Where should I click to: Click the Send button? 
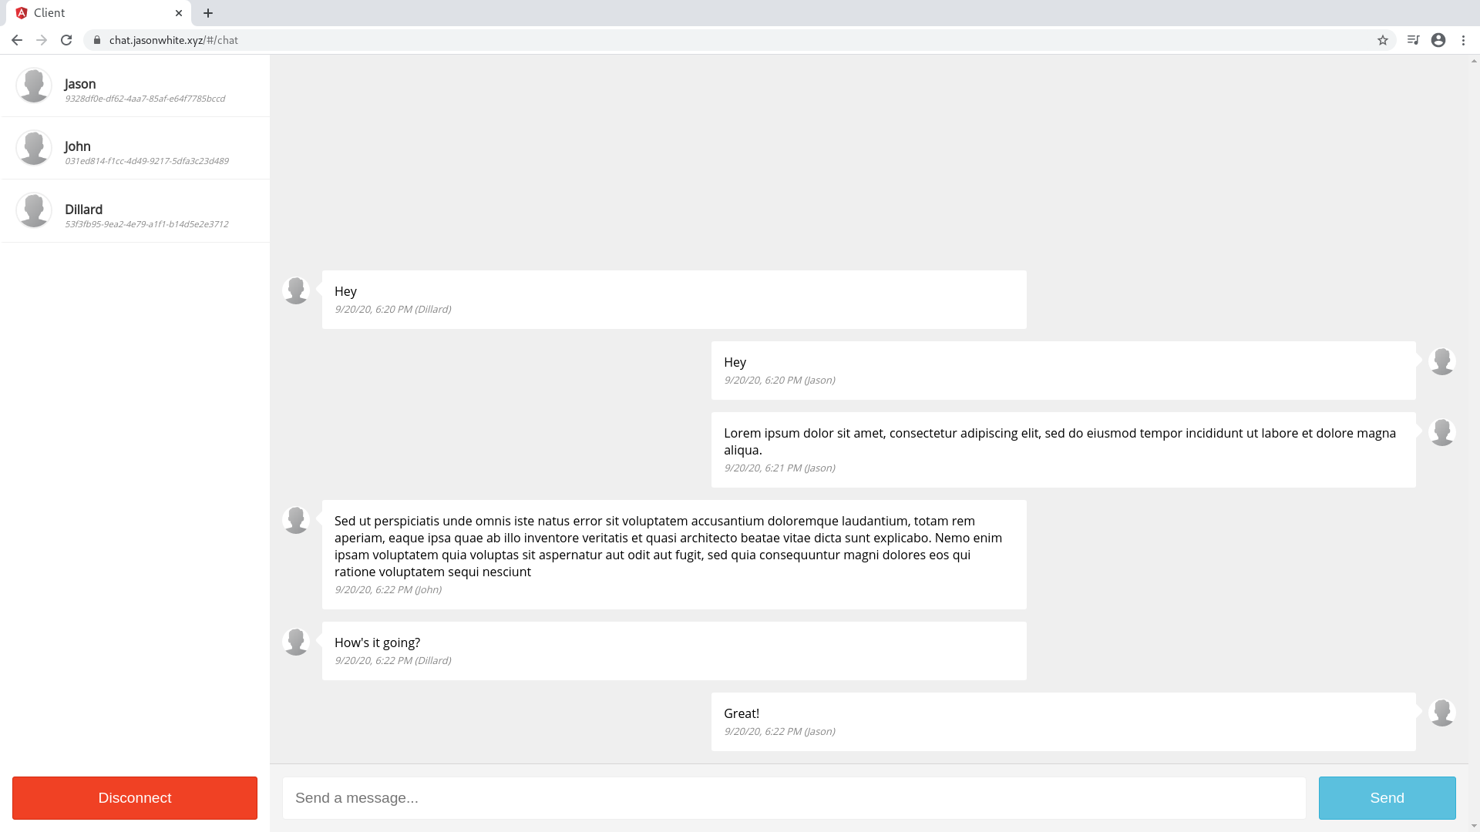1387,798
